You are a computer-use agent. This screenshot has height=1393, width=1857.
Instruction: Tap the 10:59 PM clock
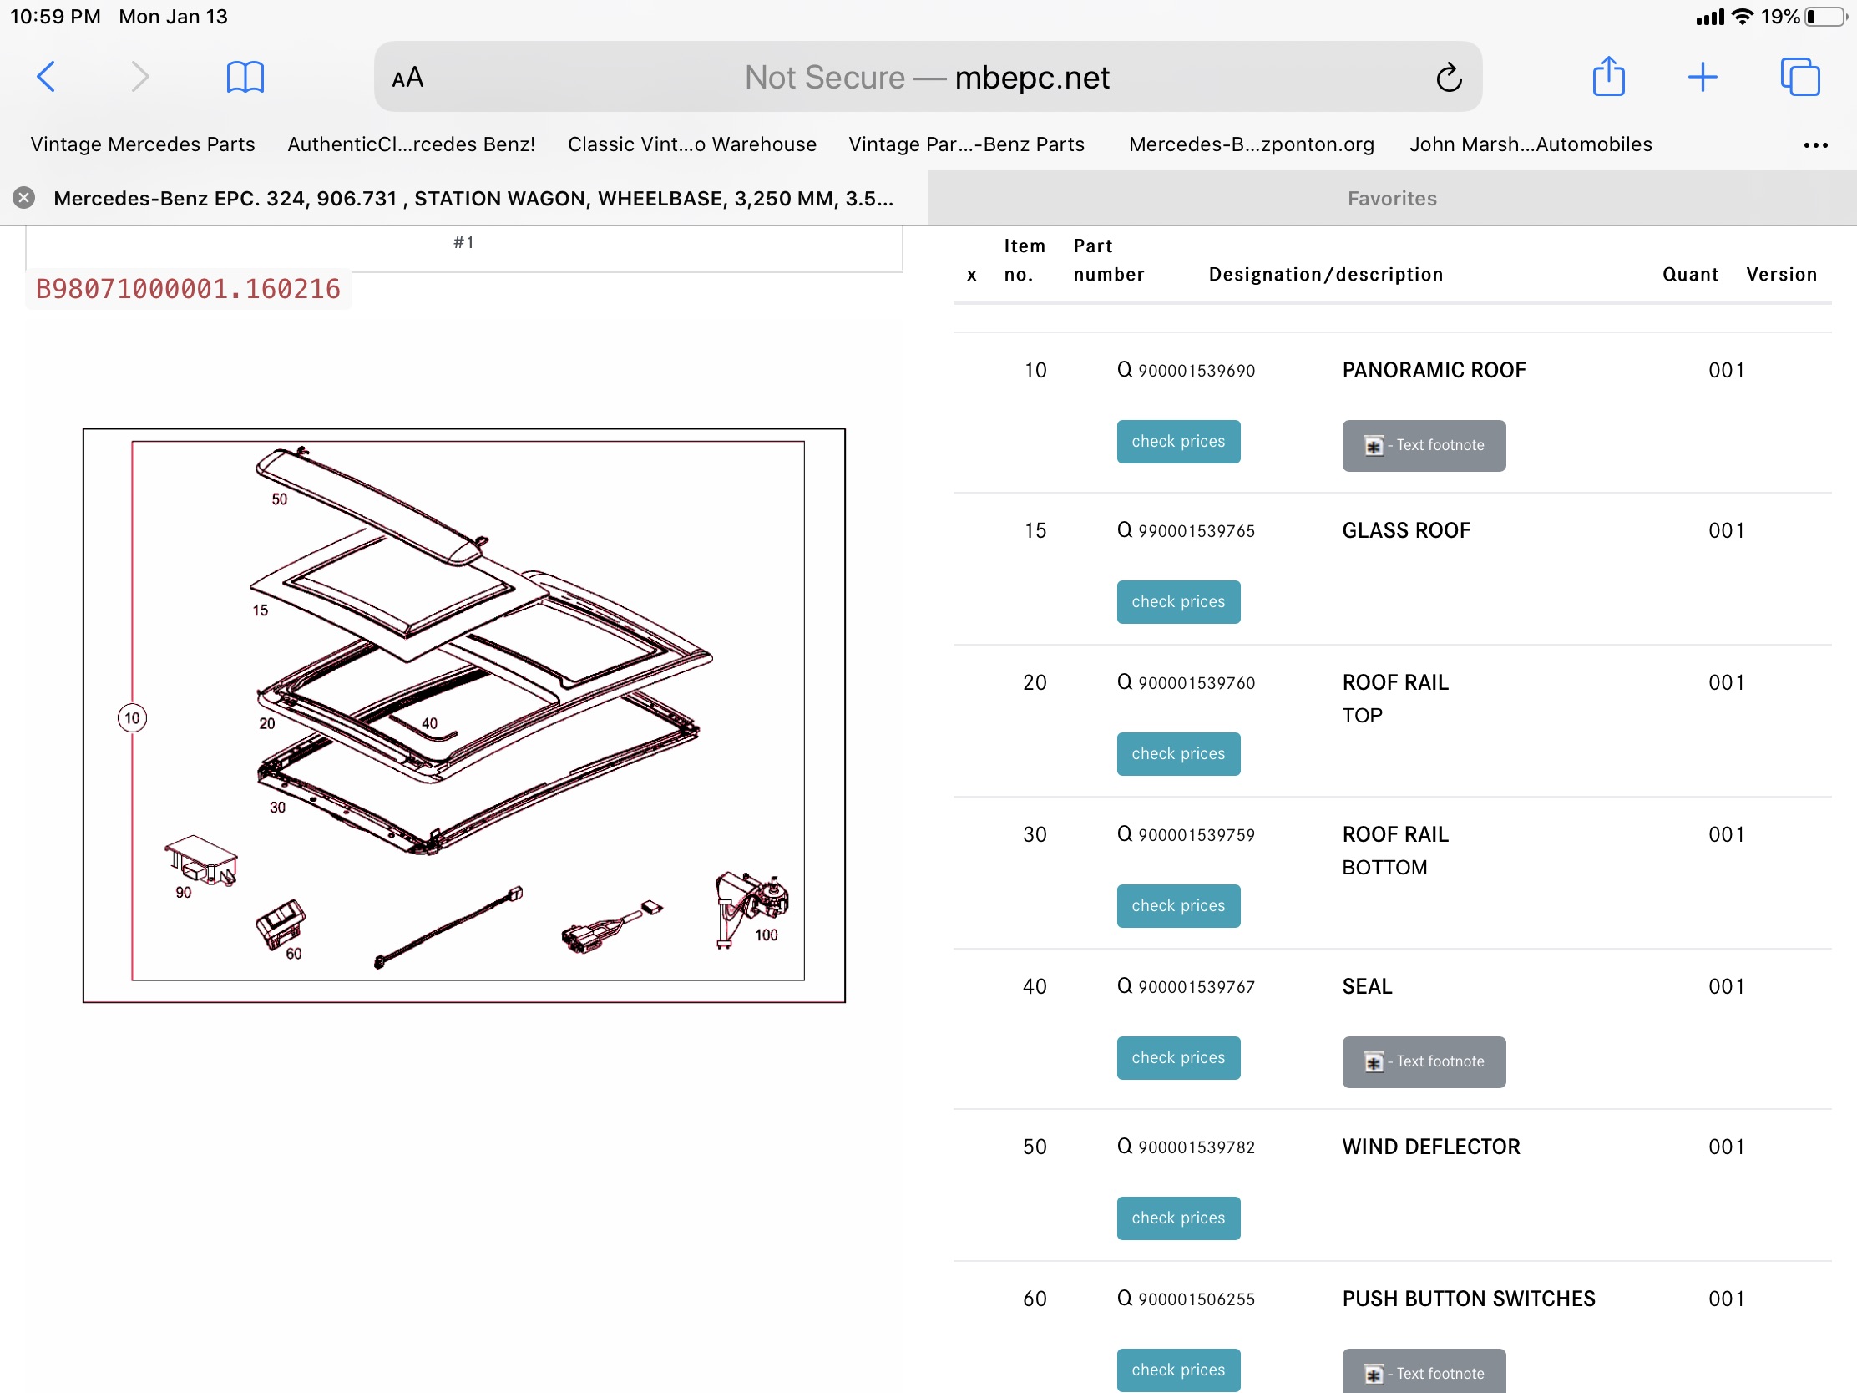click(x=55, y=17)
